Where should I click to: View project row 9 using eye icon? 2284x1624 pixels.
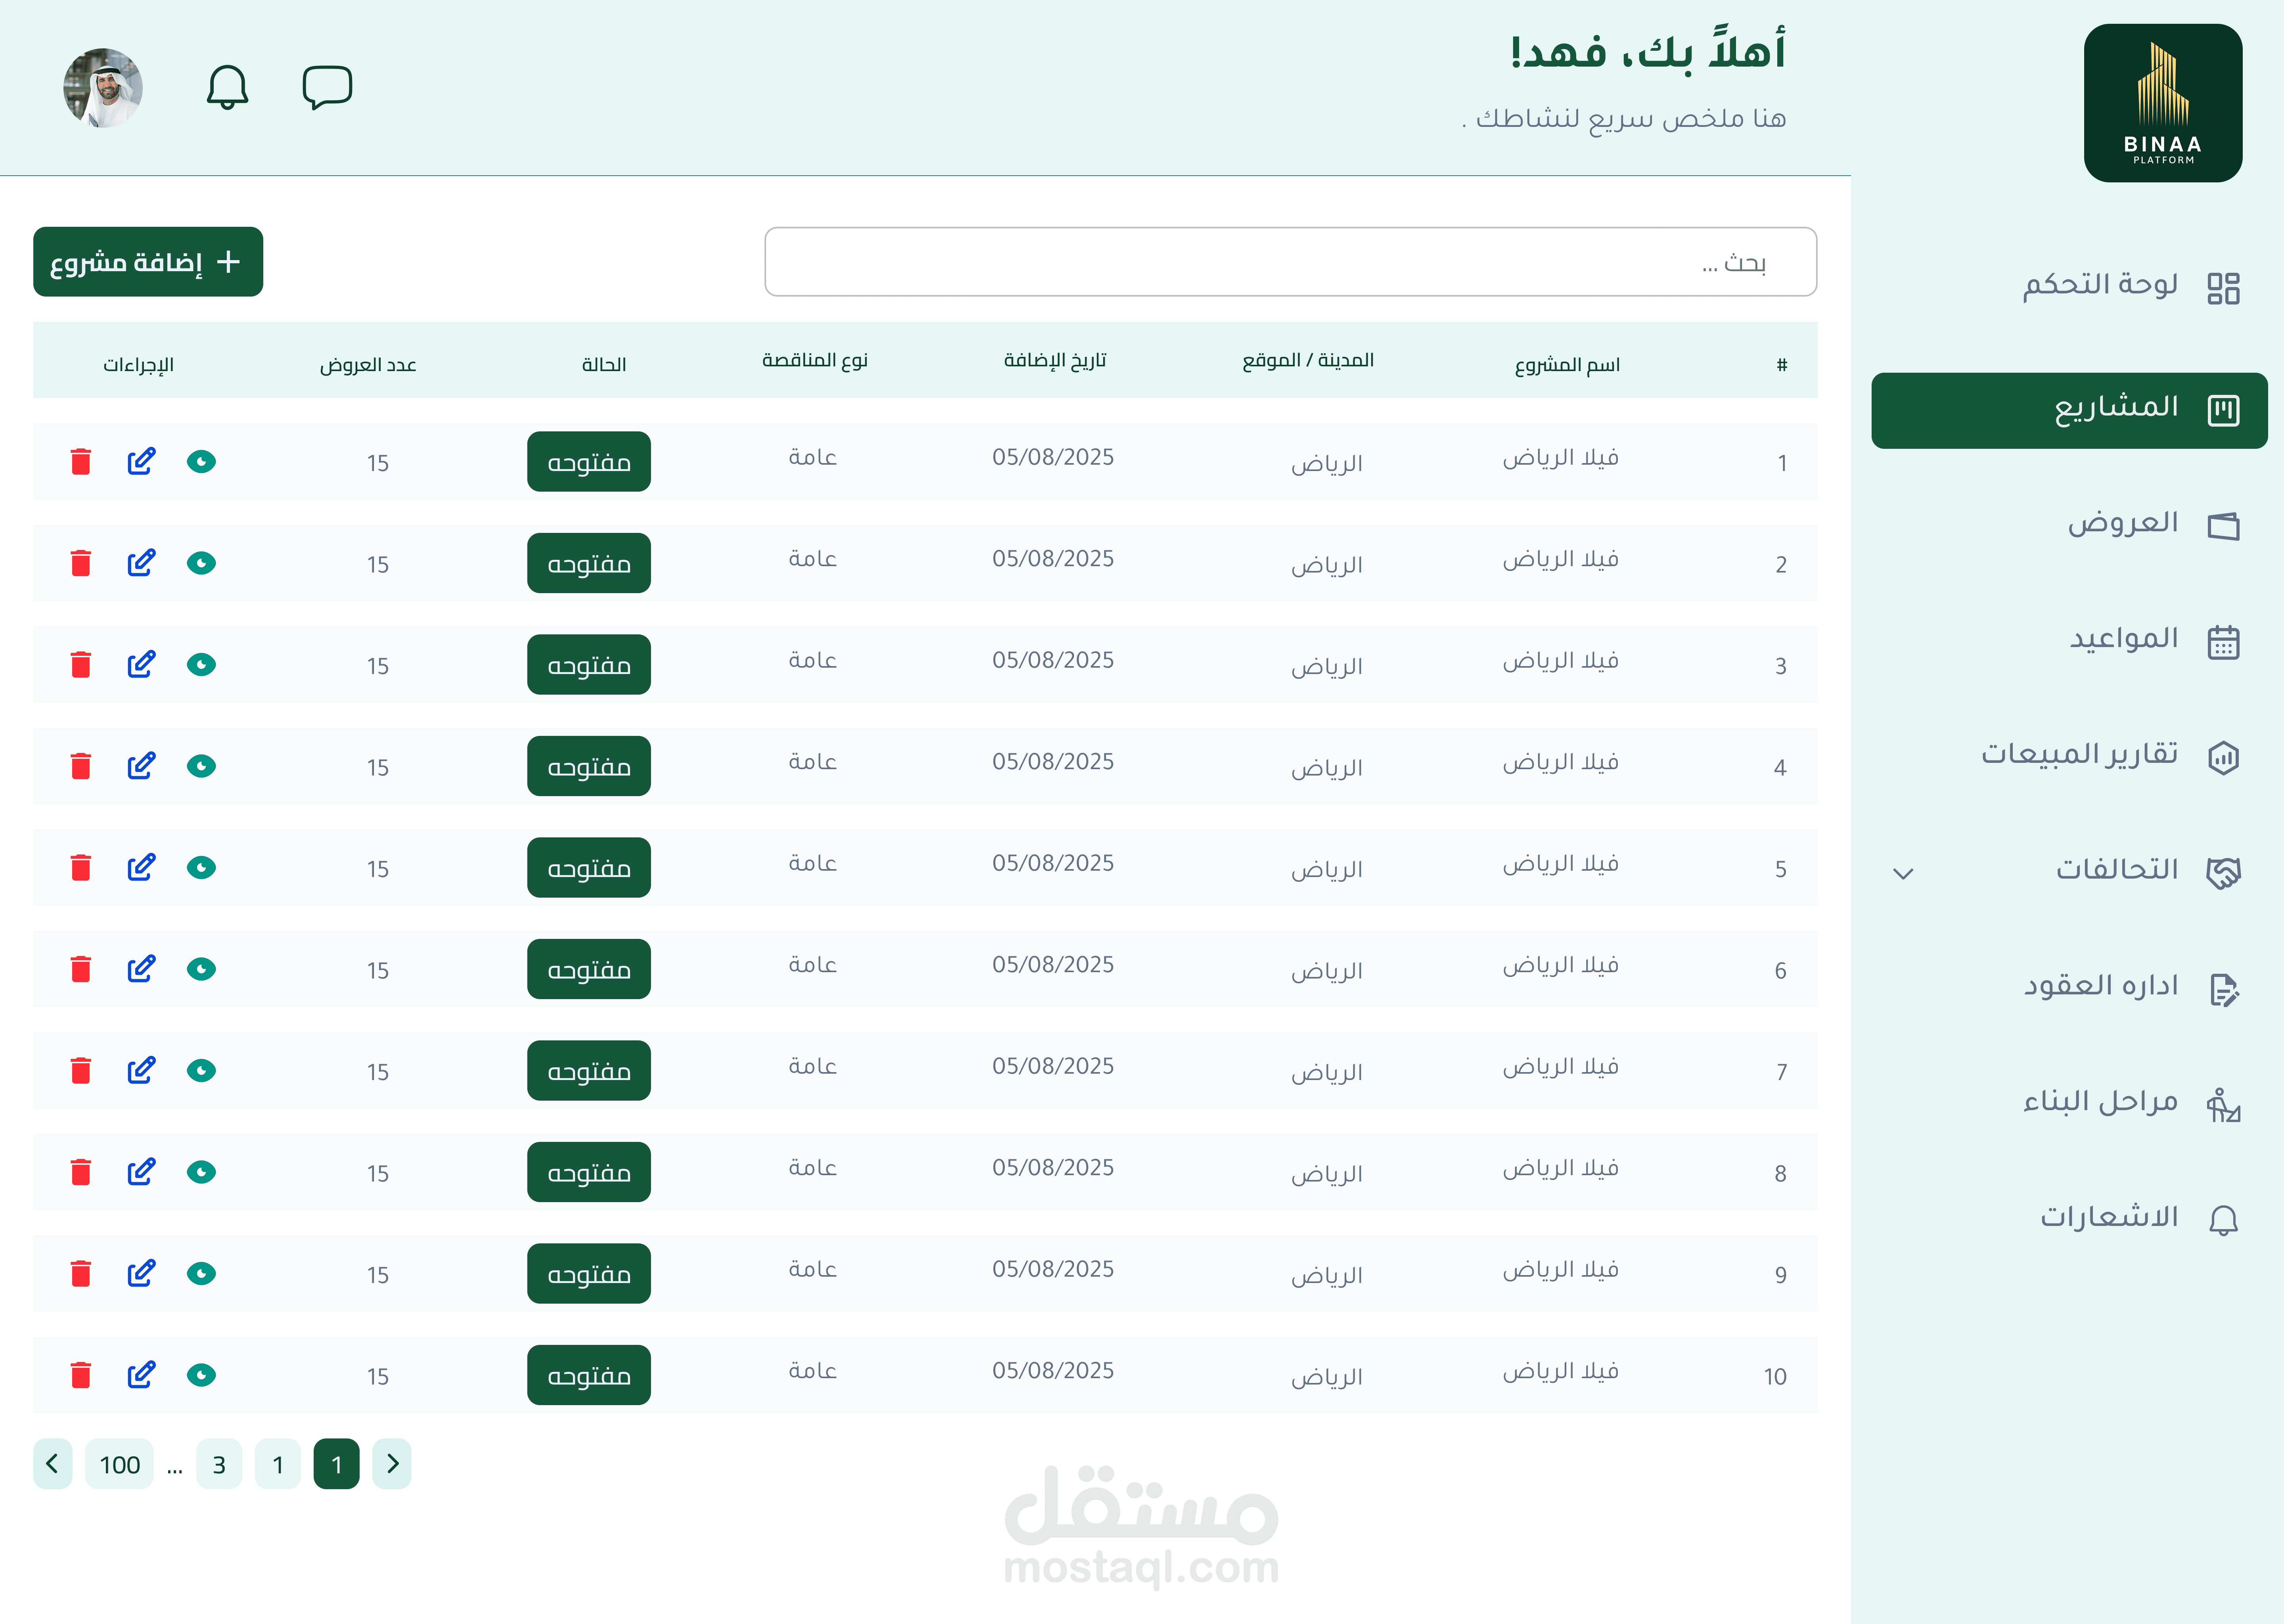[201, 1273]
